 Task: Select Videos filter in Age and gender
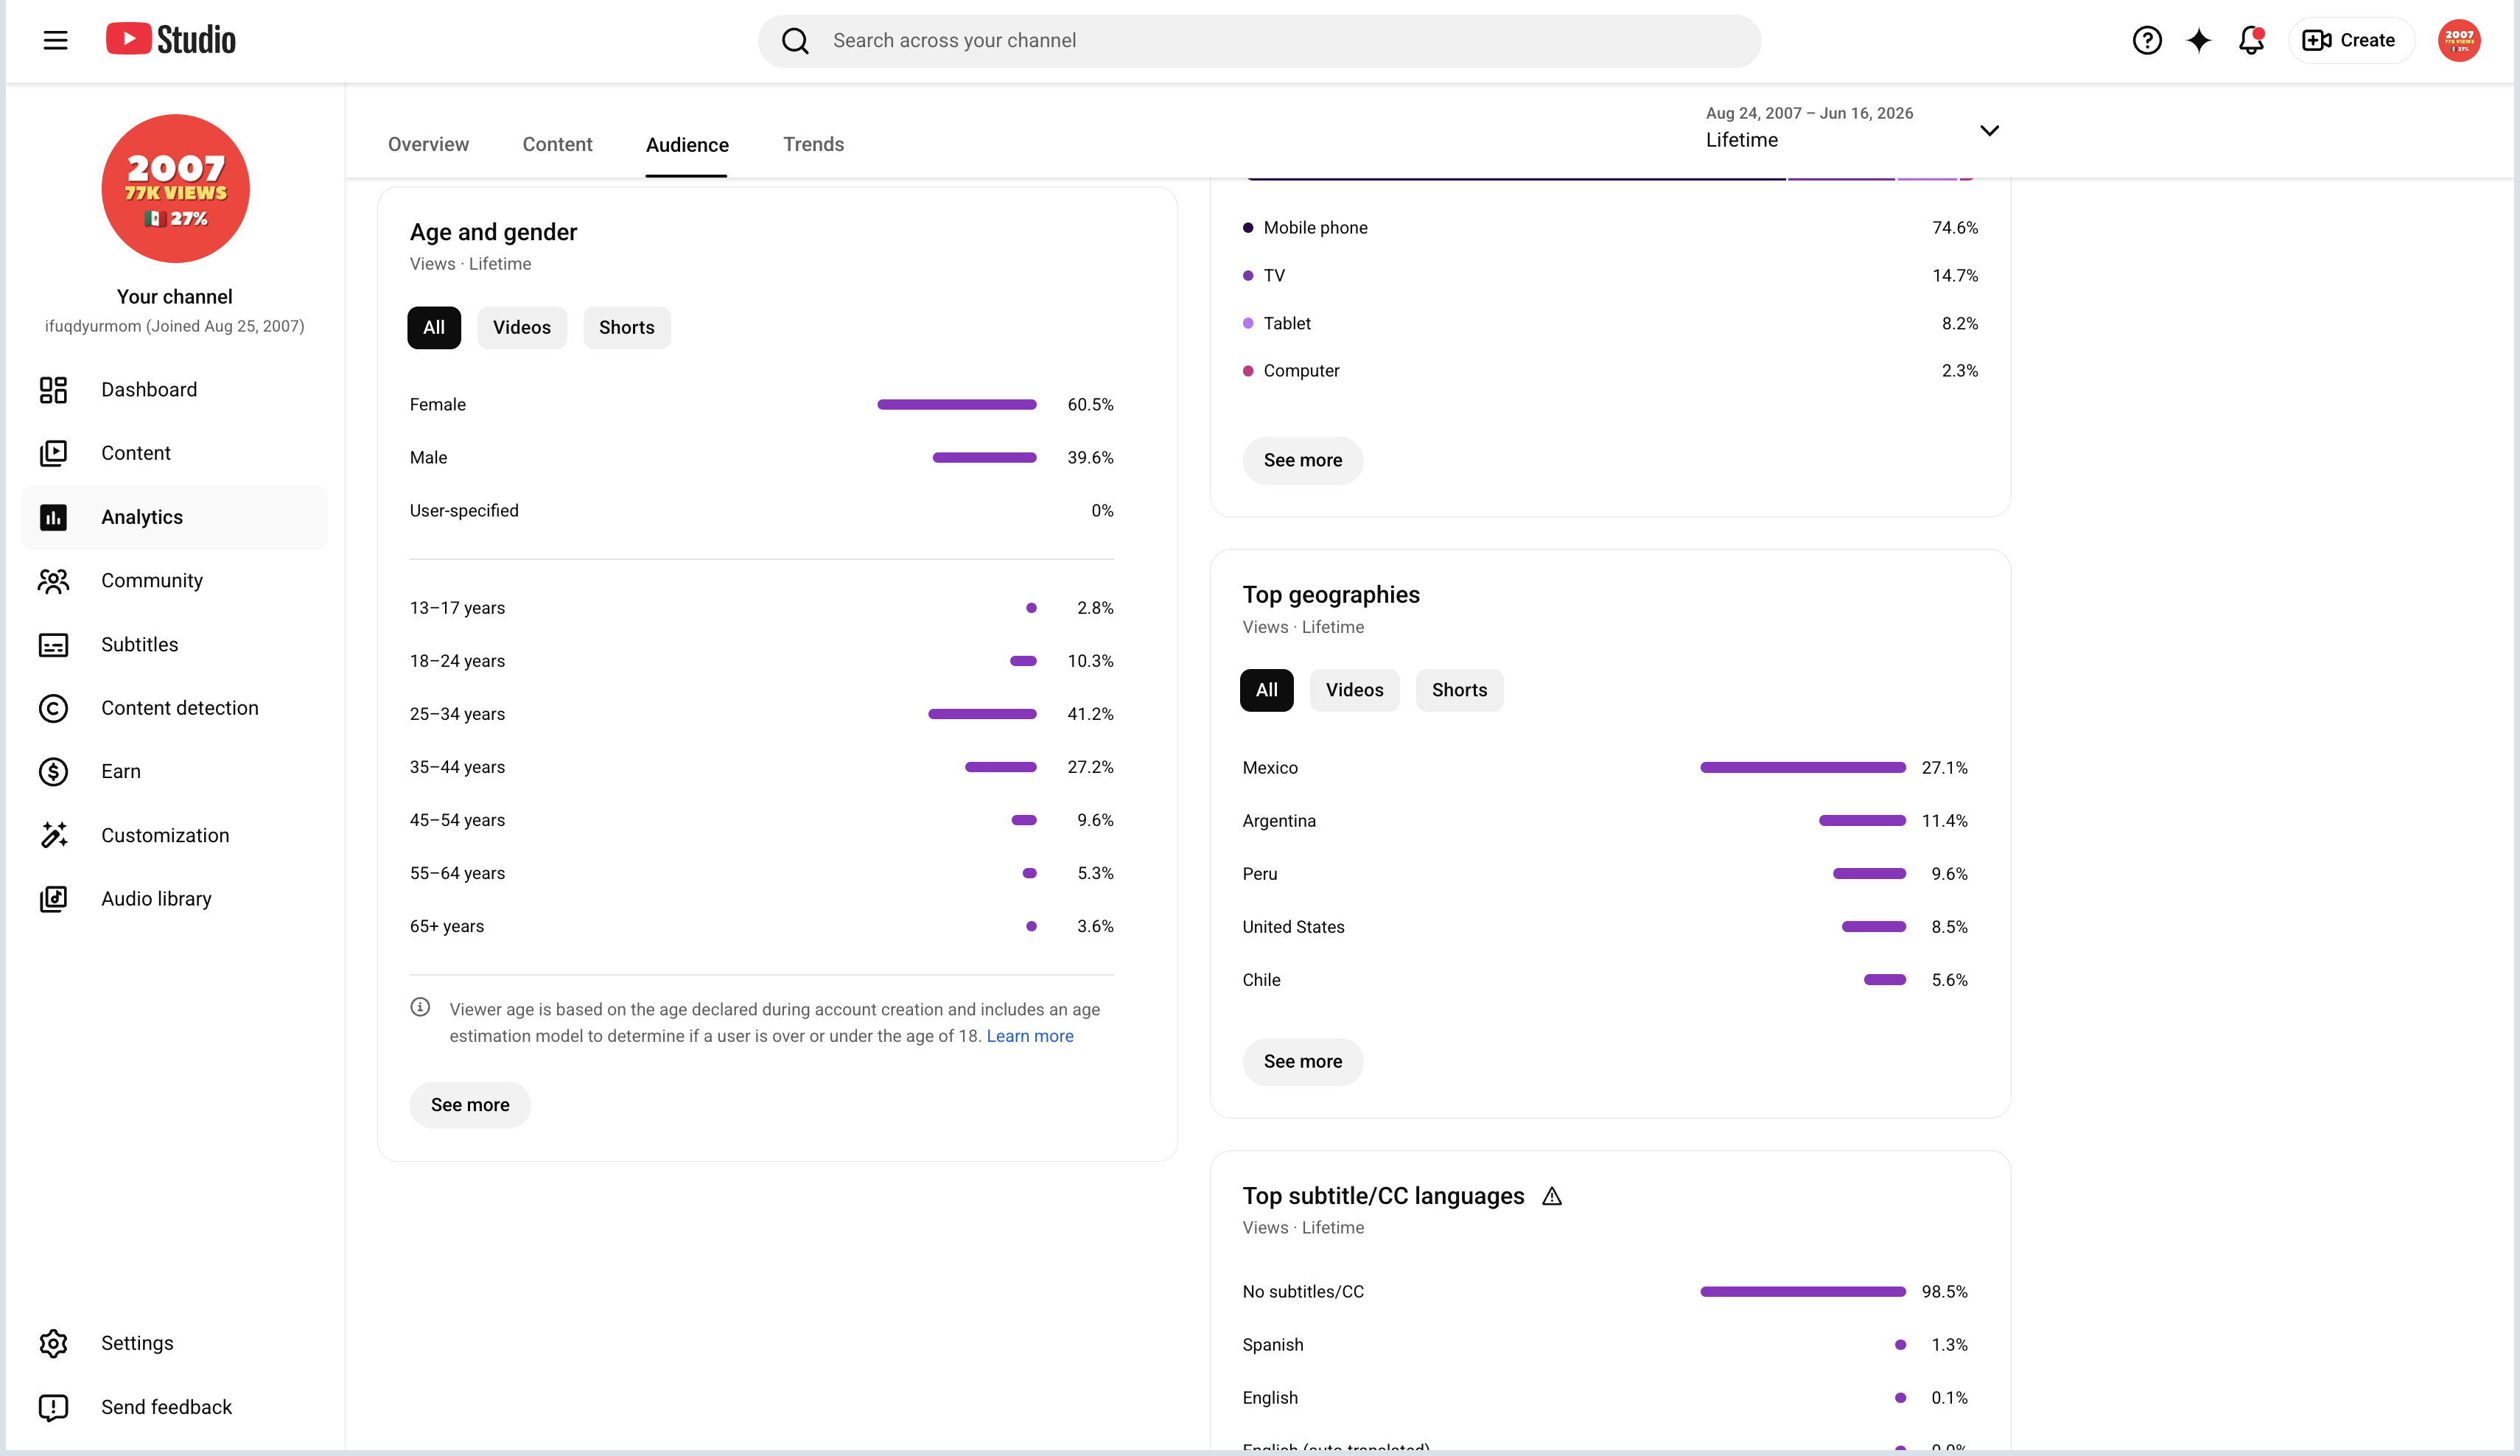(522, 328)
